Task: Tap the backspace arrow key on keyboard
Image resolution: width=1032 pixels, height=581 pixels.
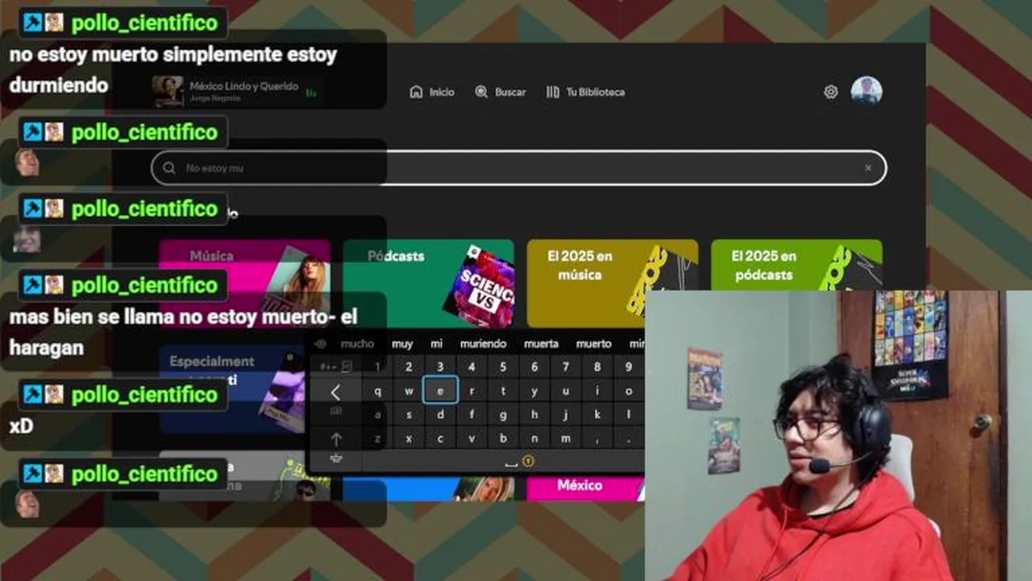Action: click(336, 392)
